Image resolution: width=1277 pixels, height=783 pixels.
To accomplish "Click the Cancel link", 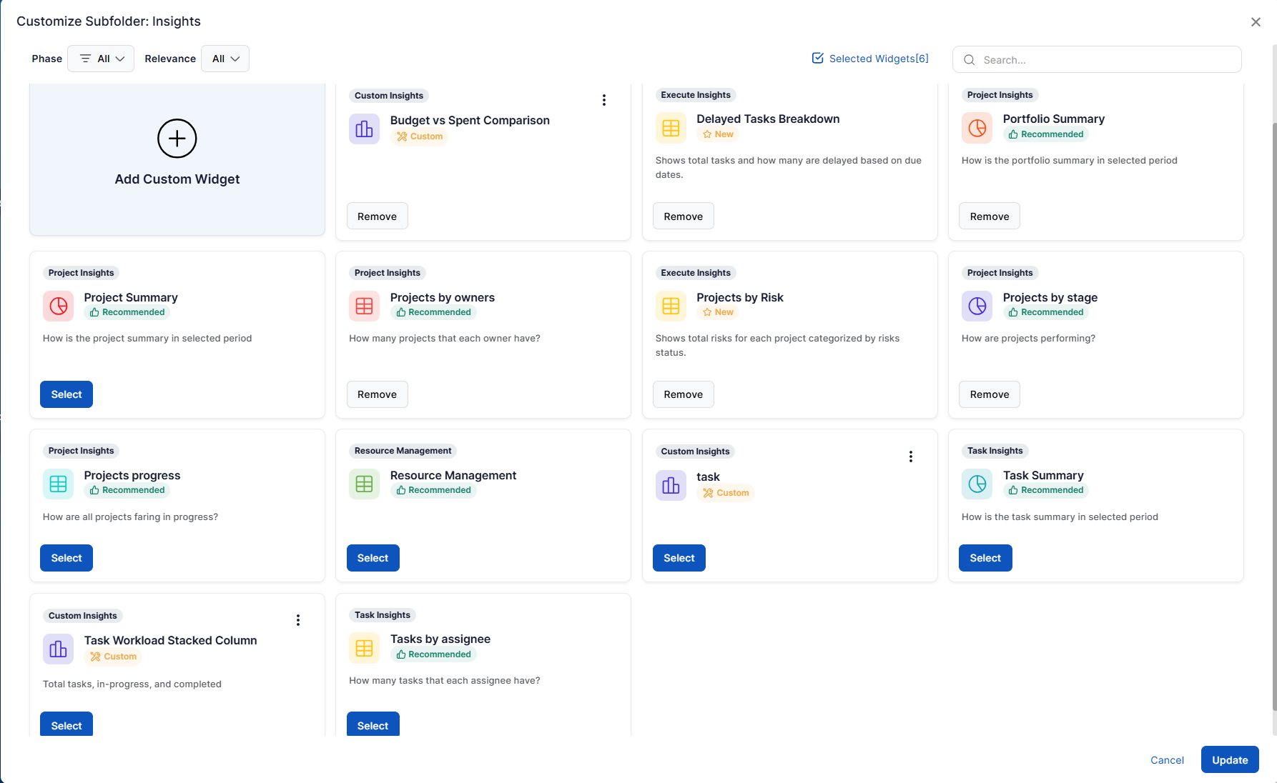I will [1167, 760].
